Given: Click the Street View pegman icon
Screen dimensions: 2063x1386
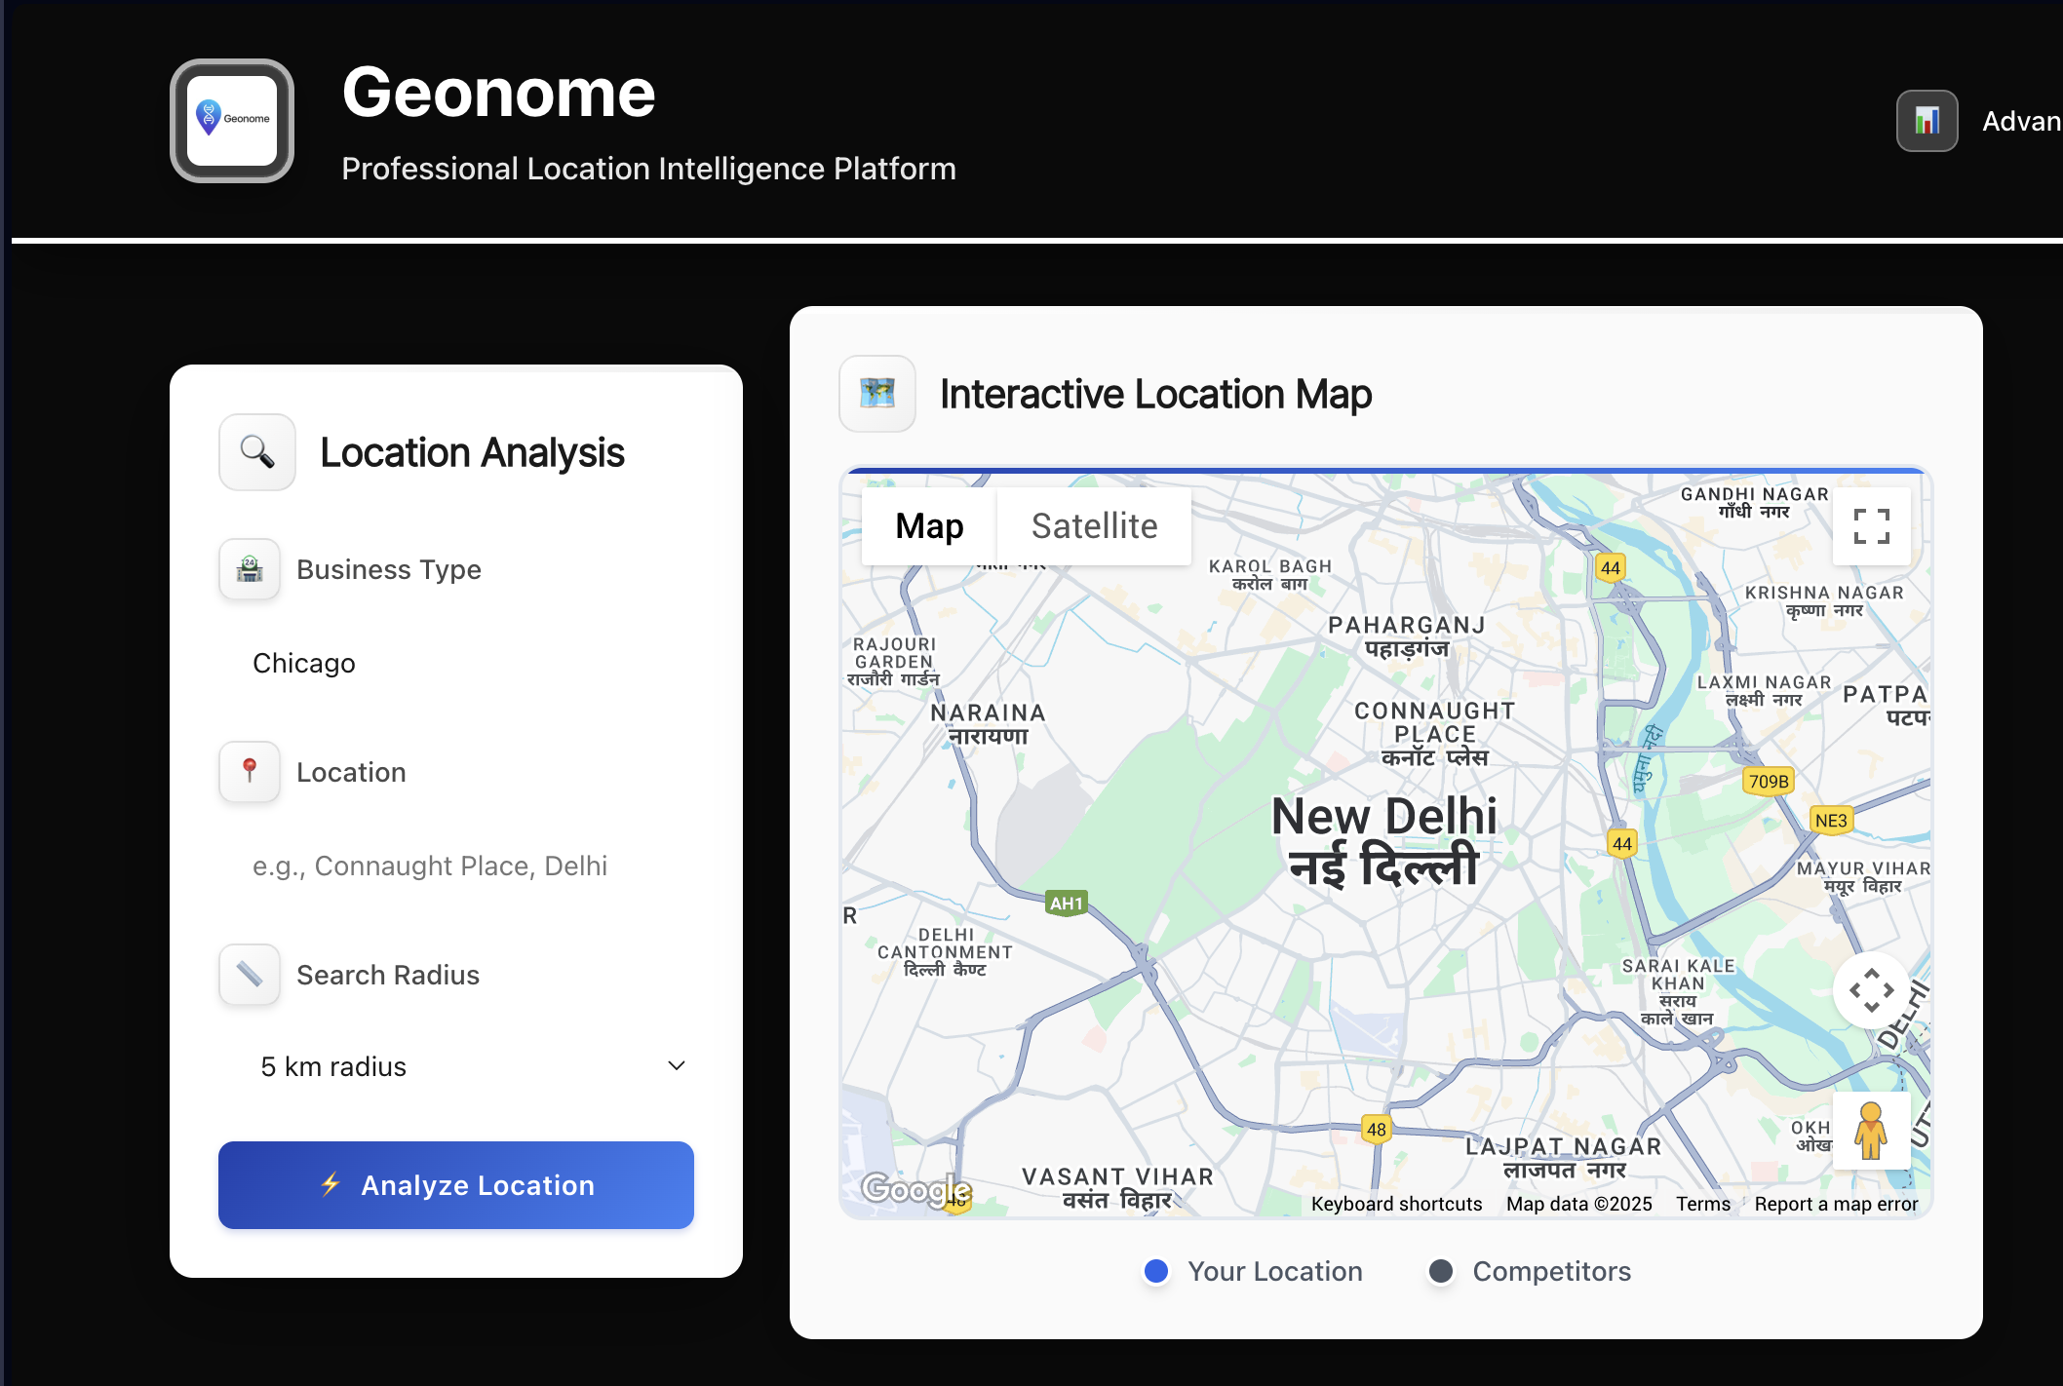Looking at the screenshot, I should pyautogui.click(x=1871, y=1131).
